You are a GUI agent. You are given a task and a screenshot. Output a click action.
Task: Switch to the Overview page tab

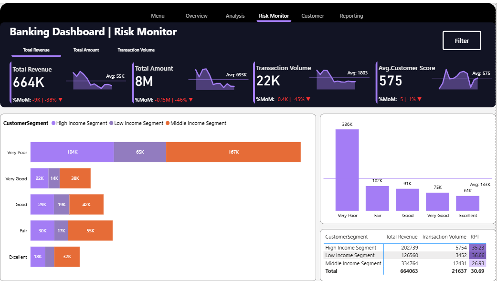(x=196, y=16)
